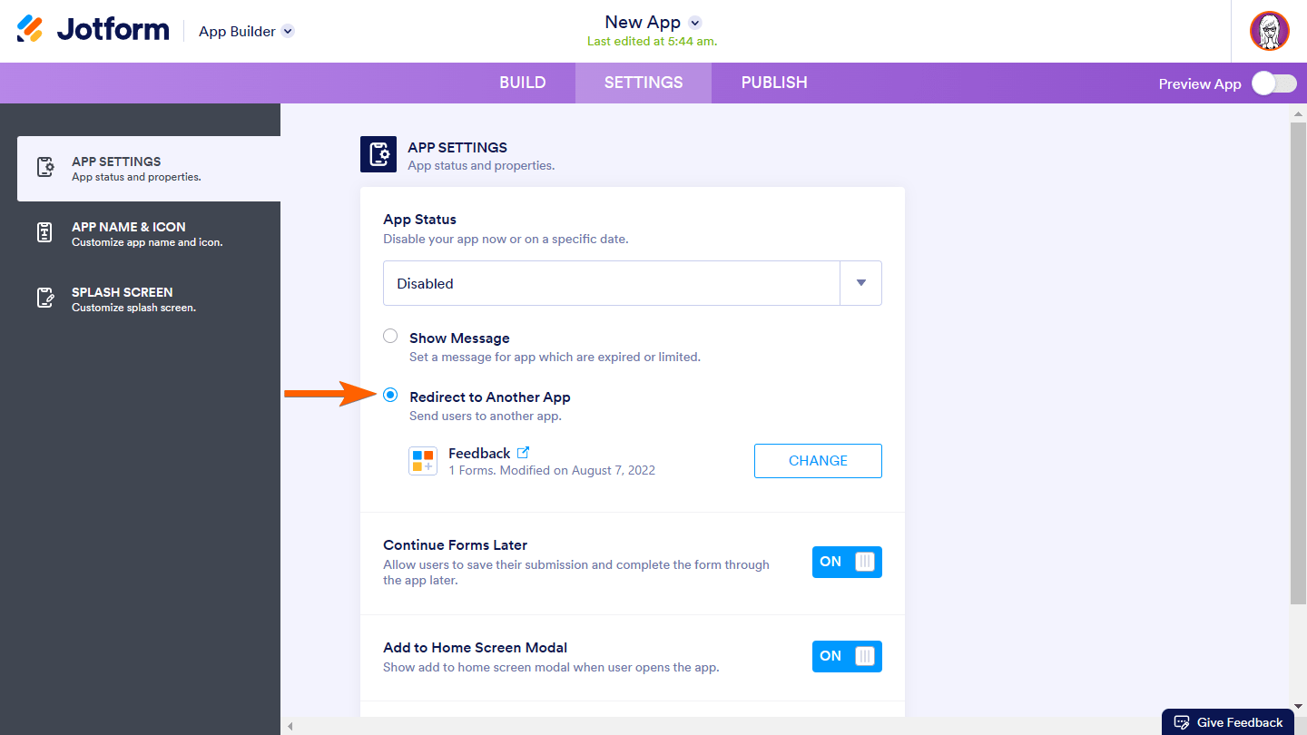Turn off Continue Forms Later toggle
Viewport: 1307px width, 735px height.
point(847,562)
